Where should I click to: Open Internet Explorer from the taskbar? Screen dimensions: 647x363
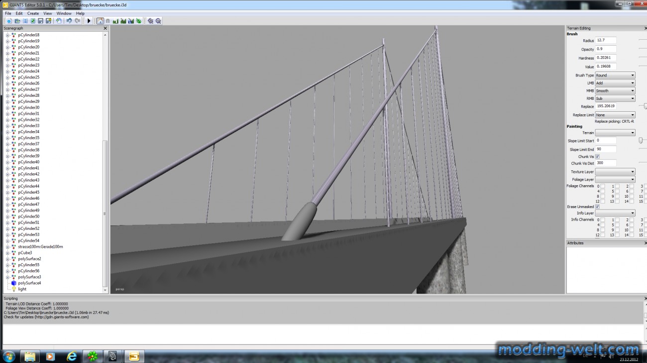(71, 356)
